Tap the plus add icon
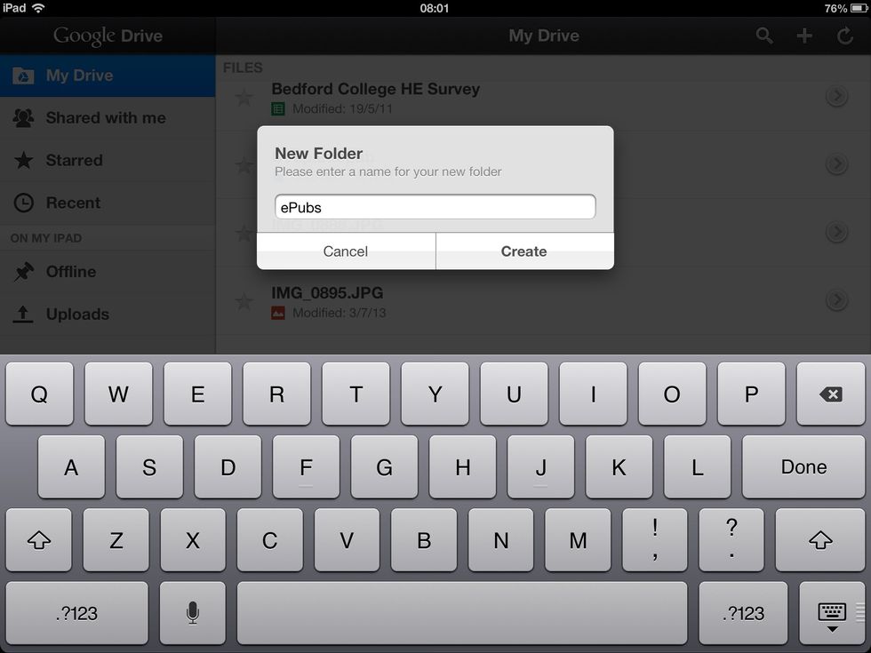Viewport: 871px width, 653px height. pos(804,36)
